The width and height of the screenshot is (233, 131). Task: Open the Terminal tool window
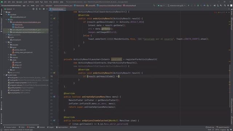[x=41, y=127]
